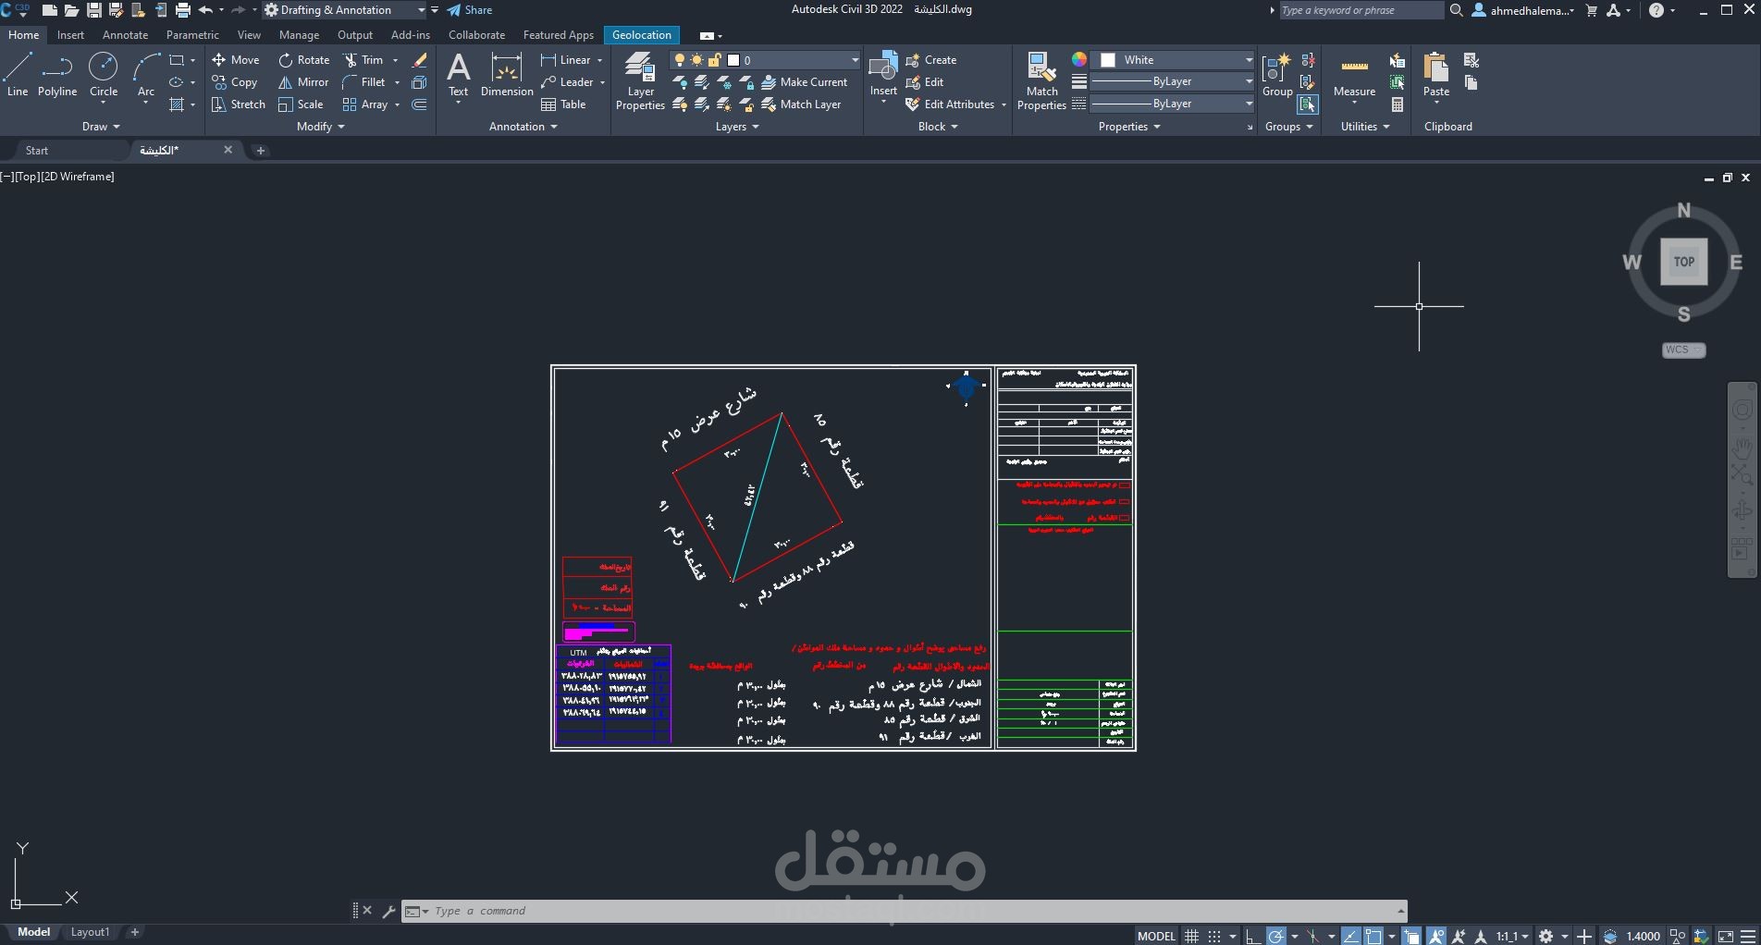The image size is (1761, 945).
Task: Click the Offset icon in Modify panel
Action: click(x=419, y=104)
